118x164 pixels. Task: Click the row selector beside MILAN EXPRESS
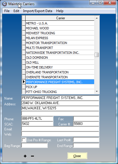click(24, 38)
